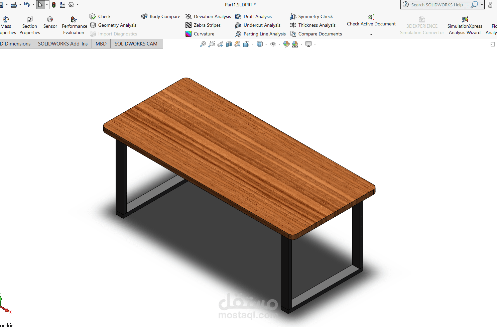Open the Select tool dropdown arrow

[x=47, y=5]
